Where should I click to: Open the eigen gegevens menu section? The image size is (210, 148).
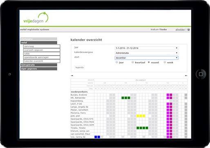pyautogui.click(x=39, y=69)
